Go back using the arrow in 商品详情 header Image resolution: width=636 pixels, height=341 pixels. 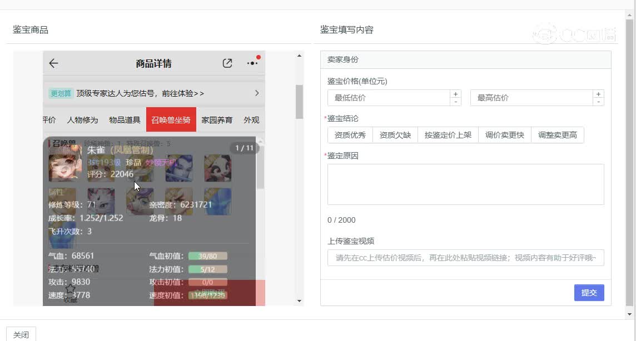click(x=53, y=63)
